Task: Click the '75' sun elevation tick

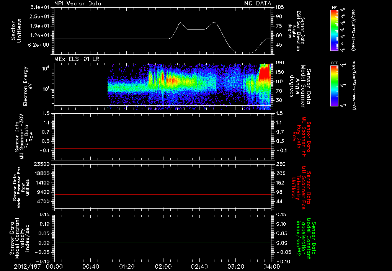Action: (x=279, y=26)
